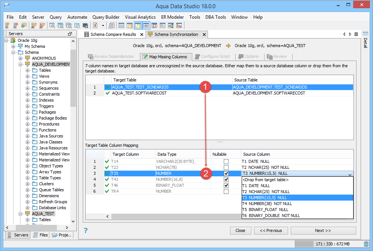Choose <Drop from target table> option

(x=297, y=180)
